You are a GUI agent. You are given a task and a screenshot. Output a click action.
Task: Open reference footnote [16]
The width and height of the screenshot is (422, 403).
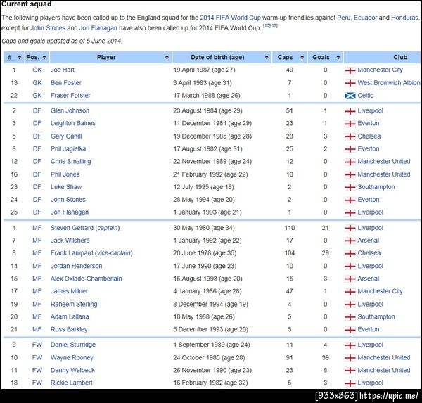point(267,25)
